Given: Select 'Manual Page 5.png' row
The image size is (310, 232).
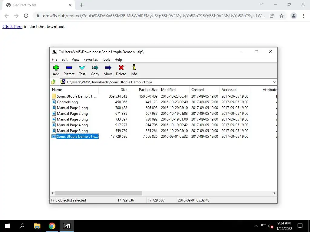Looking at the screenshot, I should (163, 130).
